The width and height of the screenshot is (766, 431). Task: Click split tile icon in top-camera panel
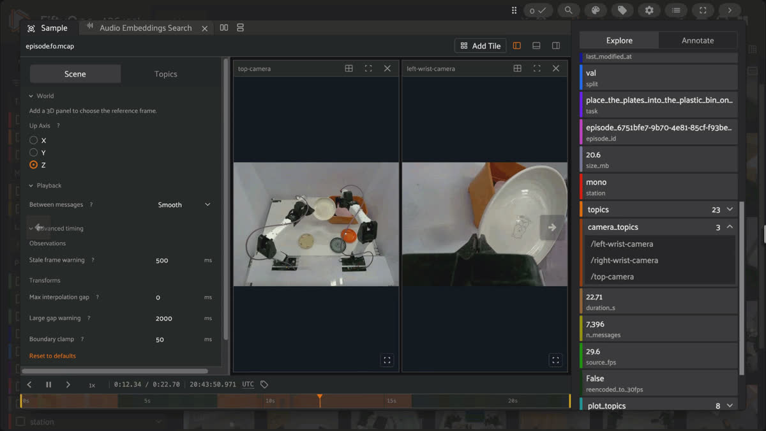point(349,68)
